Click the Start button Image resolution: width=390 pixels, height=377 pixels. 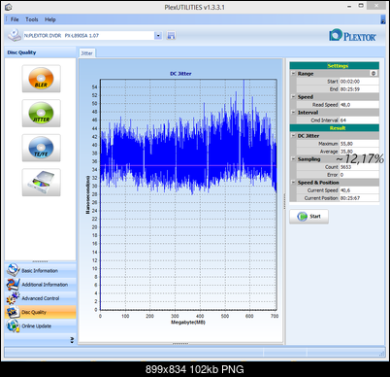(x=309, y=217)
